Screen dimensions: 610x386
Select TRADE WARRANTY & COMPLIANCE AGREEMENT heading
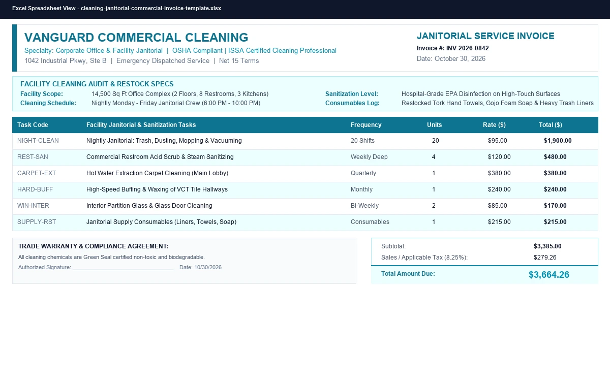coord(94,246)
